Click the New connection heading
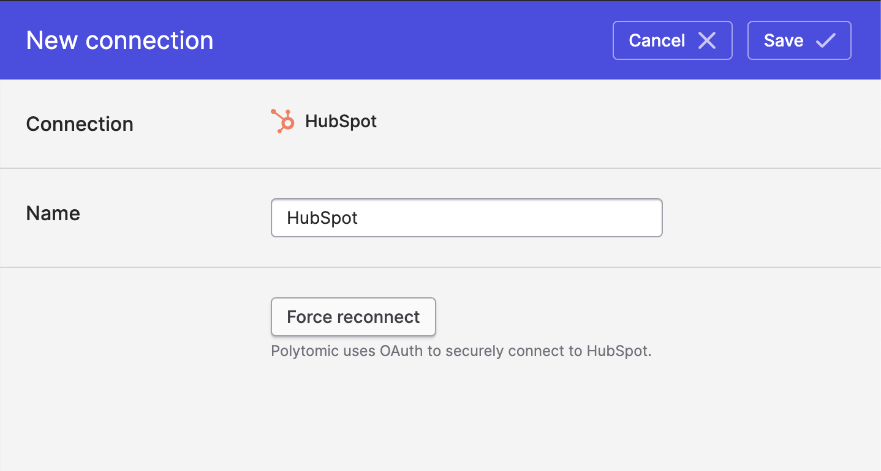 coord(119,40)
